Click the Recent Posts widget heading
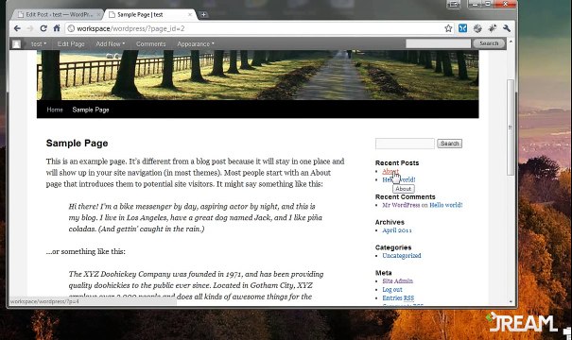 click(397, 162)
